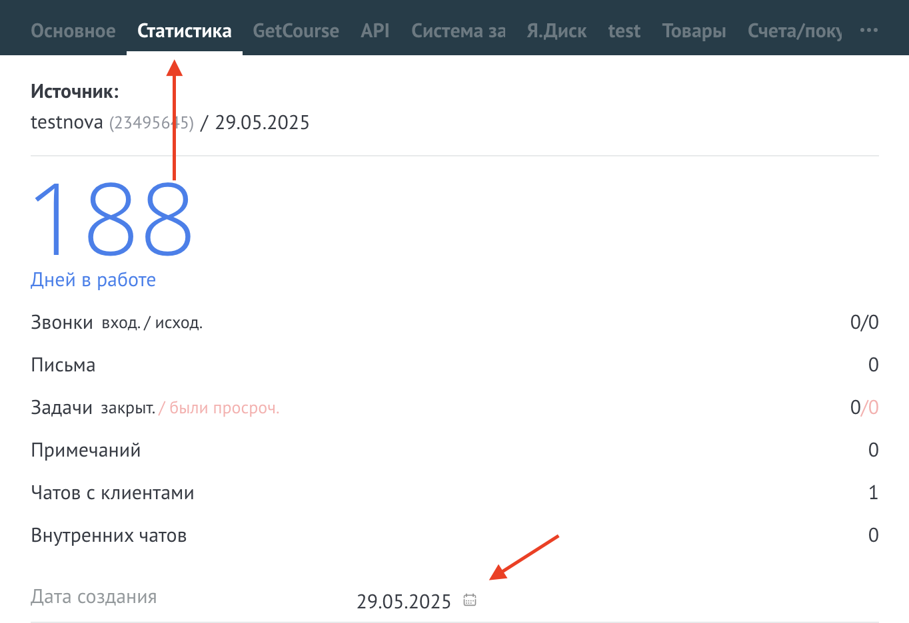Open the Товары tab
This screenshot has width=909, height=623.
(694, 31)
